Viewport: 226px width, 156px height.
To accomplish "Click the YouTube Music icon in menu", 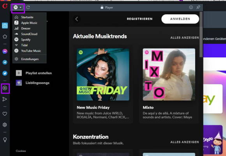I will [16, 51].
